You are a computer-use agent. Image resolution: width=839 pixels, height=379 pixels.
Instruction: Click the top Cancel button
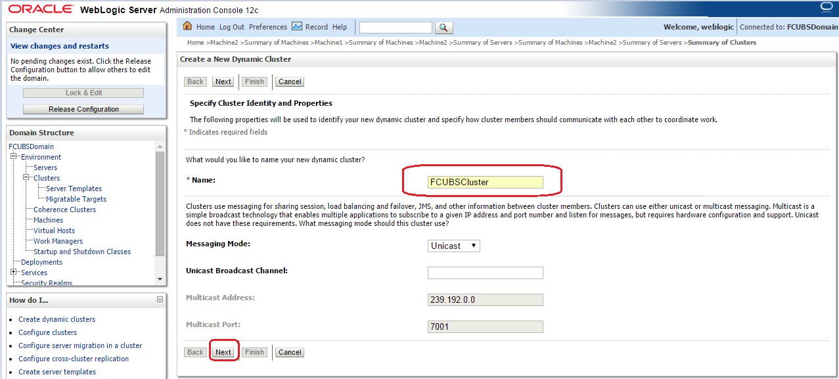290,81
